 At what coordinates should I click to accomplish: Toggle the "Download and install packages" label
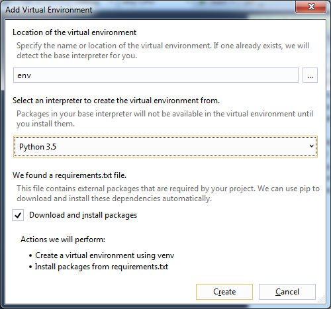(83, 215)
